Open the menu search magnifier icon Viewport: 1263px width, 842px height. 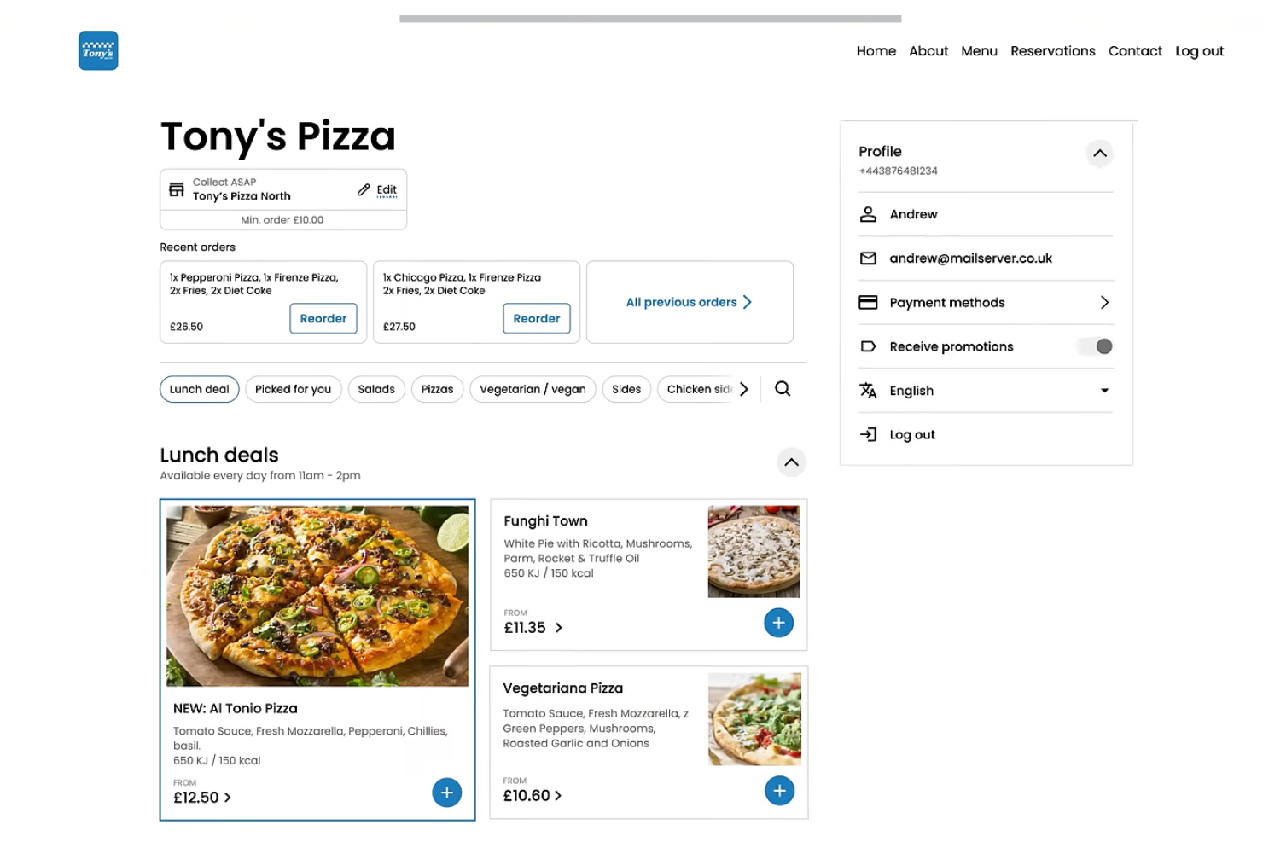click(x=783, y=389)
